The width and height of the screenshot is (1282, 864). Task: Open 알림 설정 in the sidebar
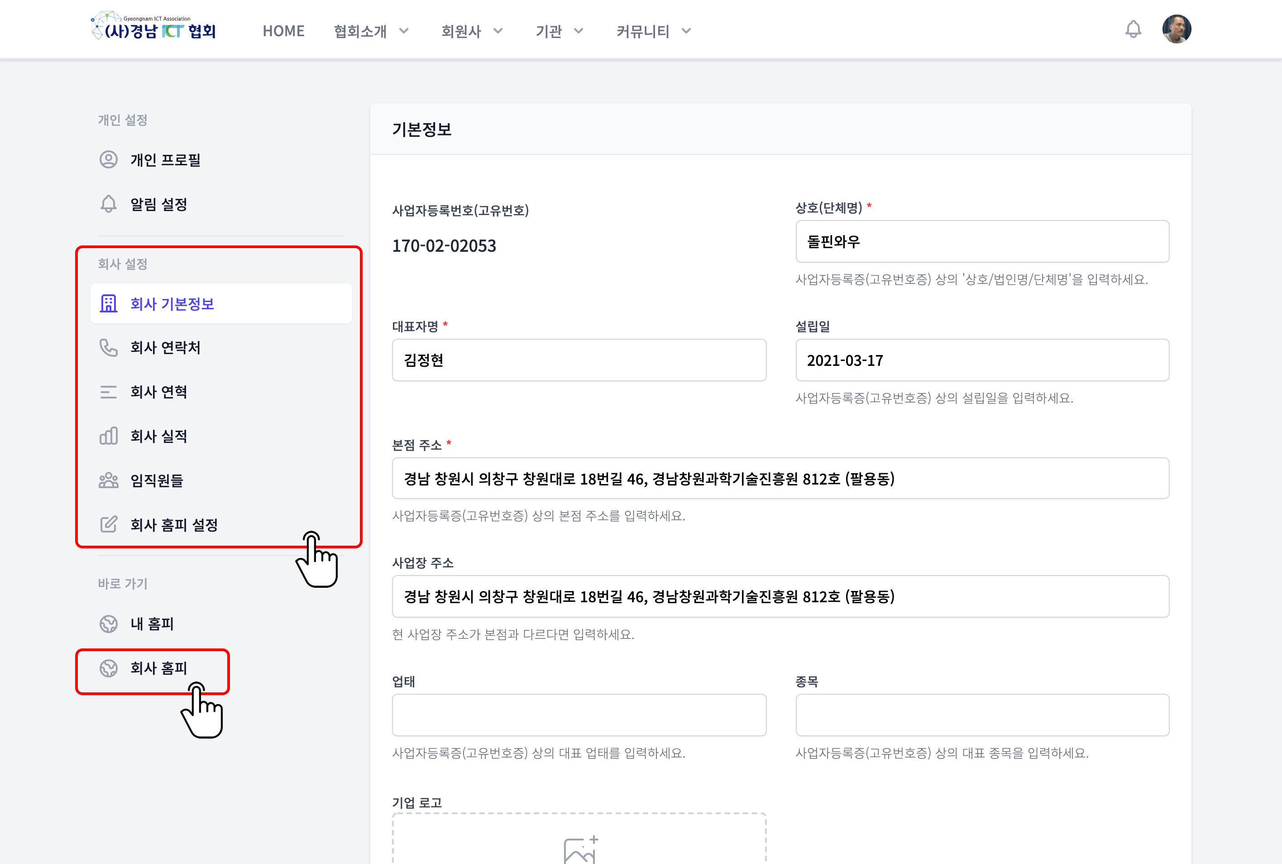pyautogui.click(x=221, y=204)
